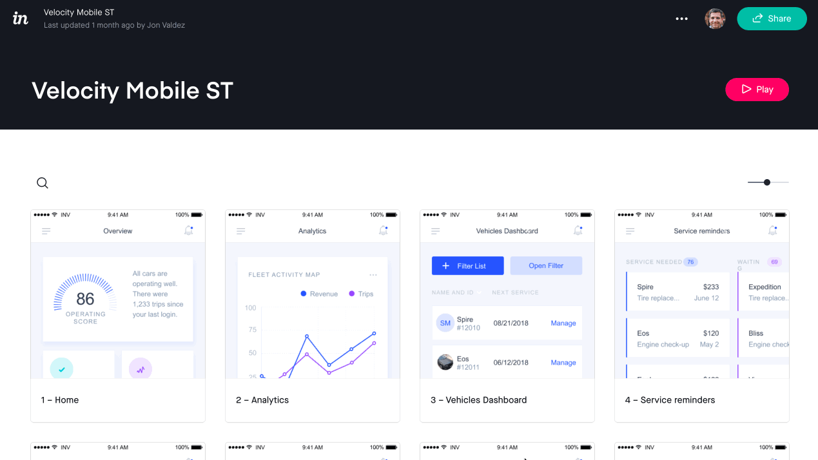Image resolution: width=818 pixels, height=460 pixels.
Task: Click the Fleet Activity Map ellipsis icon
Action: pyautogui.click(x=373, y=275)
